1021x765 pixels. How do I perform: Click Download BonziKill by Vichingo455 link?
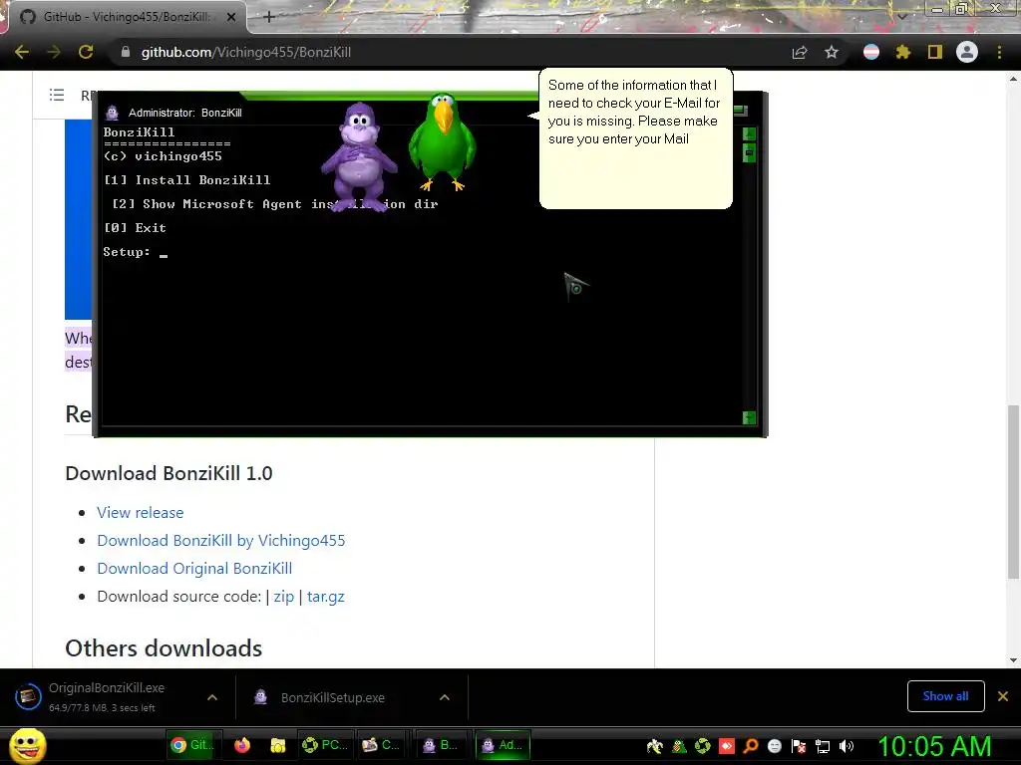pyautogui.click(x=220, y=541)
